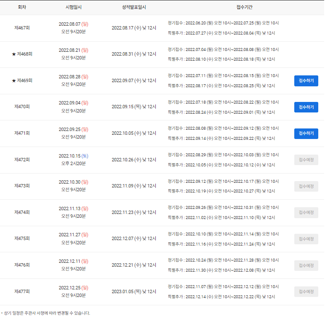Click the 상기 일정은 주관사 사정에 notice
The width and height of the screenshot is (325, 318).
tap(47, 313)
